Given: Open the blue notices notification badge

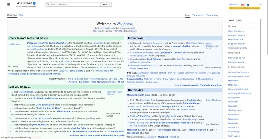Looking at the screenshot, I should 248,5.
